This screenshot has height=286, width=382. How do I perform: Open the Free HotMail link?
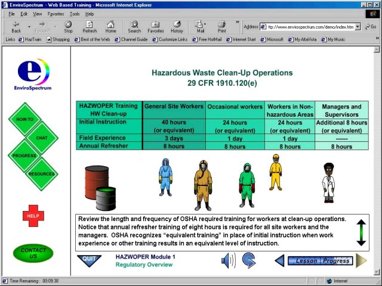[x=207, y=39]
